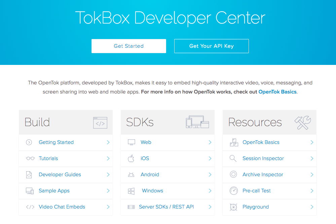Viewport: 336px width, 224px height.
Task: Click the chevron on the Getting Started row
Action: coord(108,142)
